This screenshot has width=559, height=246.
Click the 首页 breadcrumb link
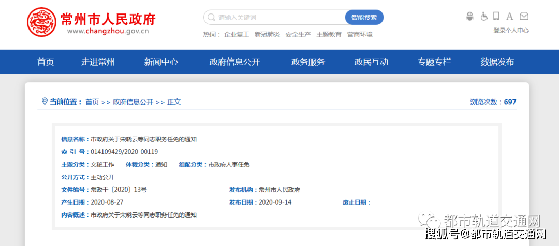[92, 102]
